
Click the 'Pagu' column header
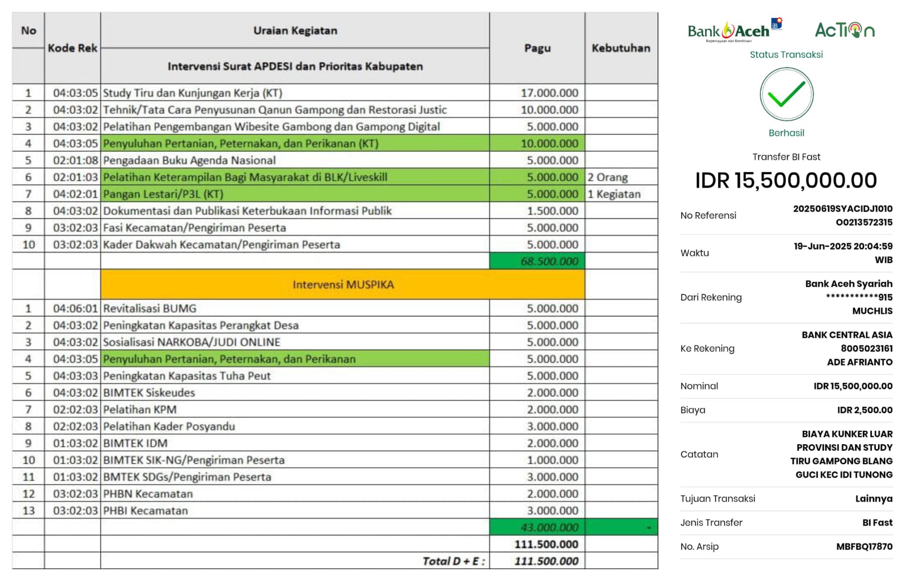(537, 48)
